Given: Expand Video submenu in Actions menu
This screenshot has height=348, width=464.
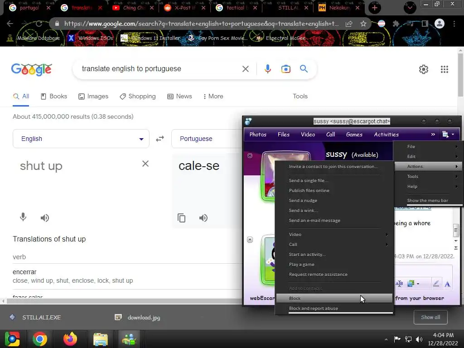Looking at the screenshot, I should click(x=334, y=234).
